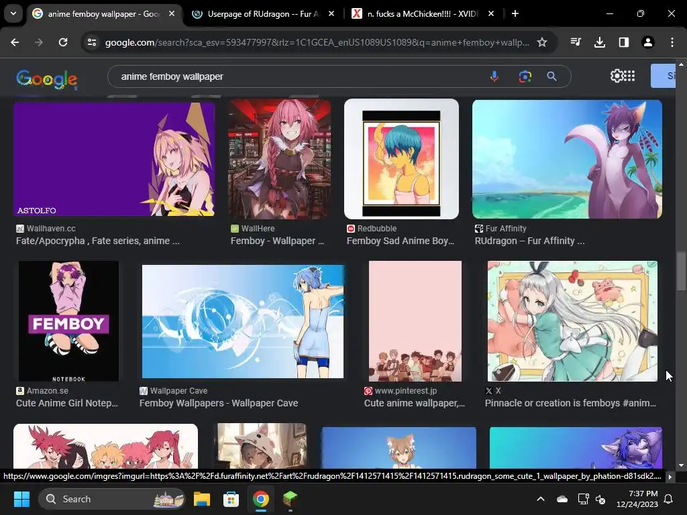Open Google quick settings gear
Viewport: 687px width, 515px height.
click(617, 76)
